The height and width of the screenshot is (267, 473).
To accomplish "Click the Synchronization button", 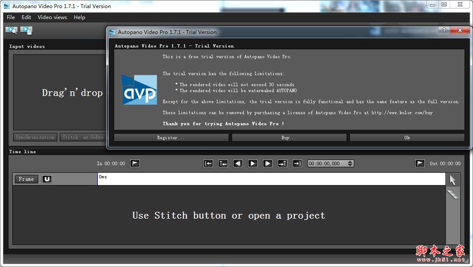I will 35,137.
